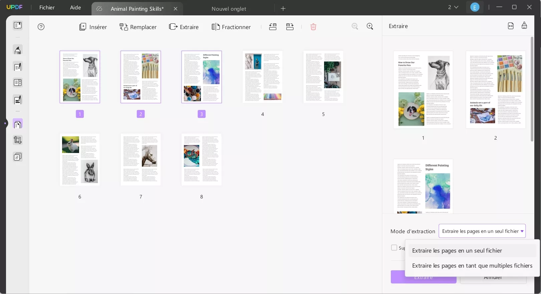This screenshot has height=294, width=541.
Task: Select page 2 thumbnail in the grid
Action: click(141, 77)
